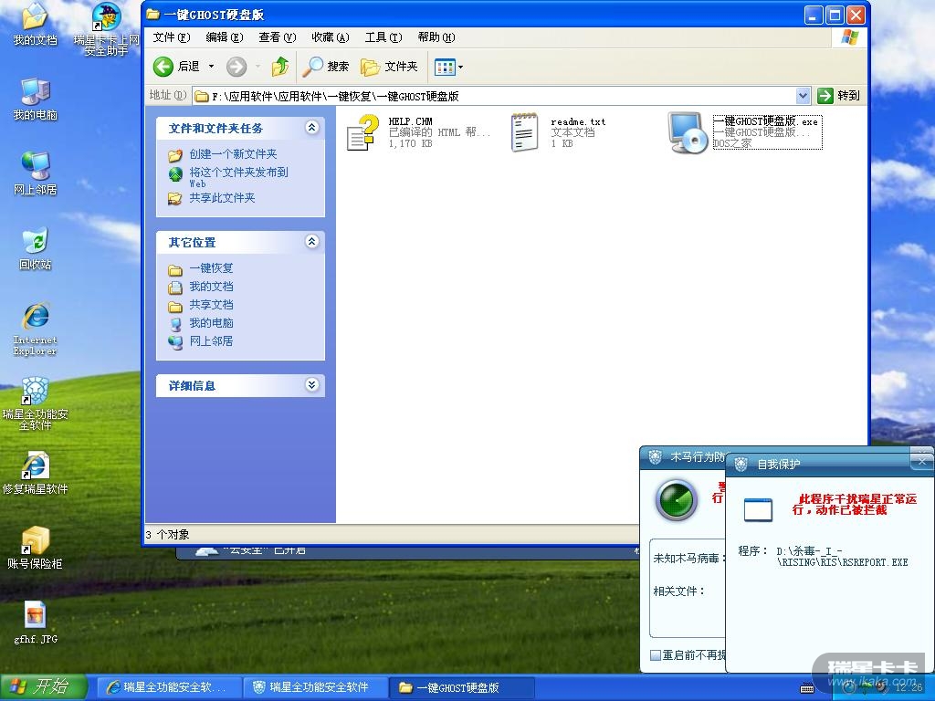Image resolution: width=935 pixels, height=701 pixels.
Task: Open the Views icon in toolbar
Action: click(x=445, y=67)
